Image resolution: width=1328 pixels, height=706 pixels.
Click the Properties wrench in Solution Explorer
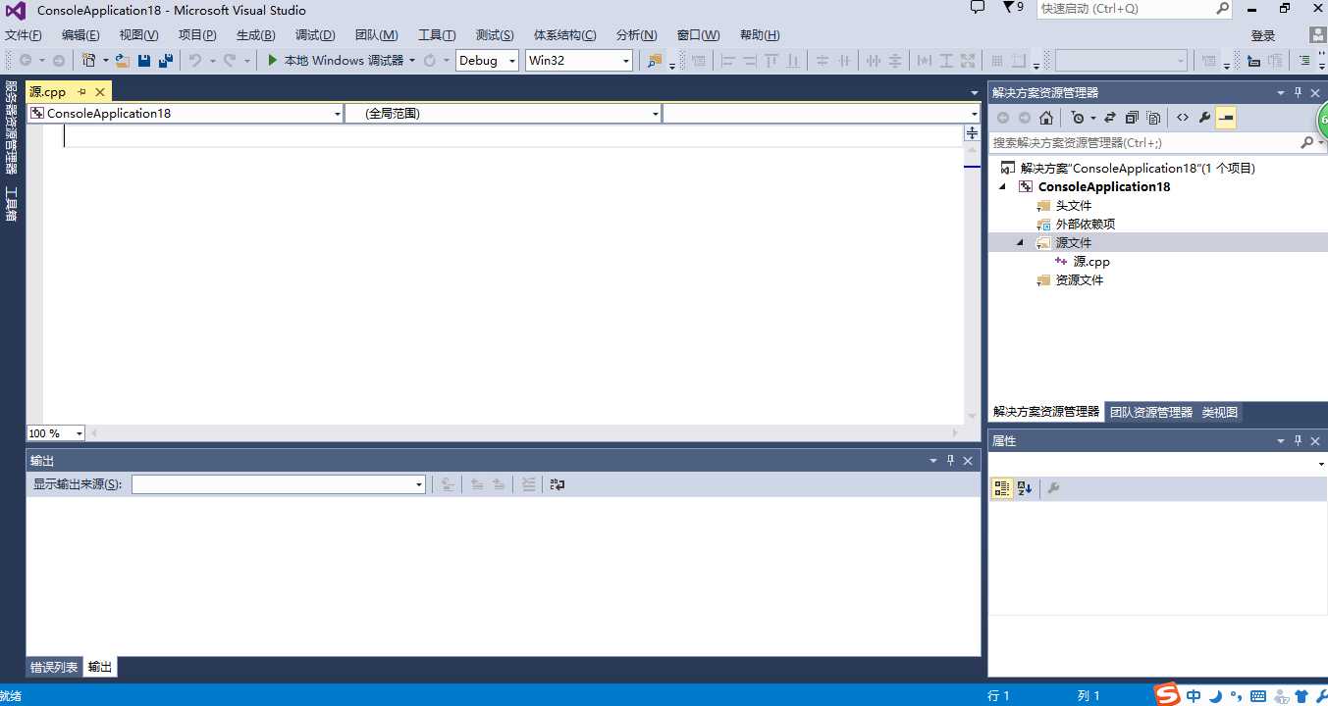1205,118
